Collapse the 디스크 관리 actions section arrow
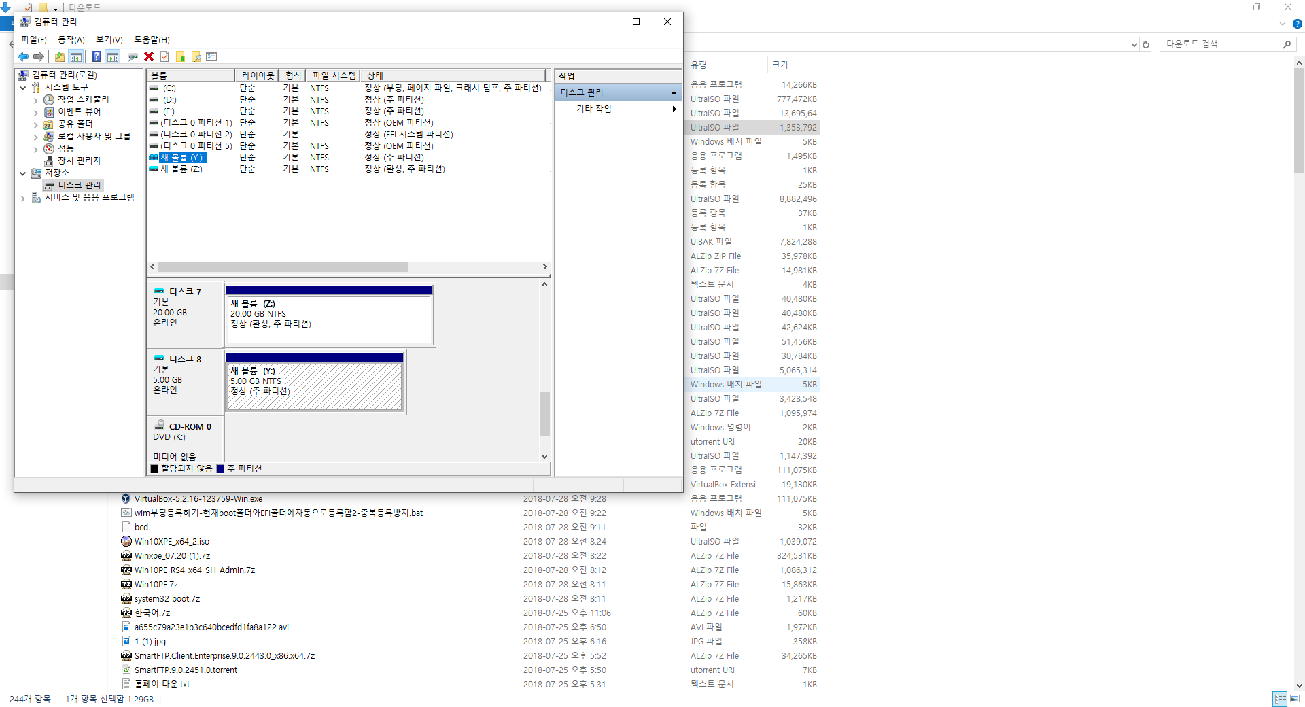This screenshot has width=1305, height=707. (674, 93)
